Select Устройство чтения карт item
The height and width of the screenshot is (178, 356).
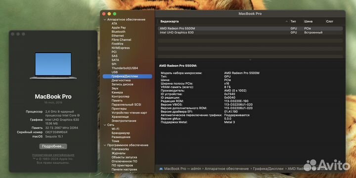(x=130, y=113)
